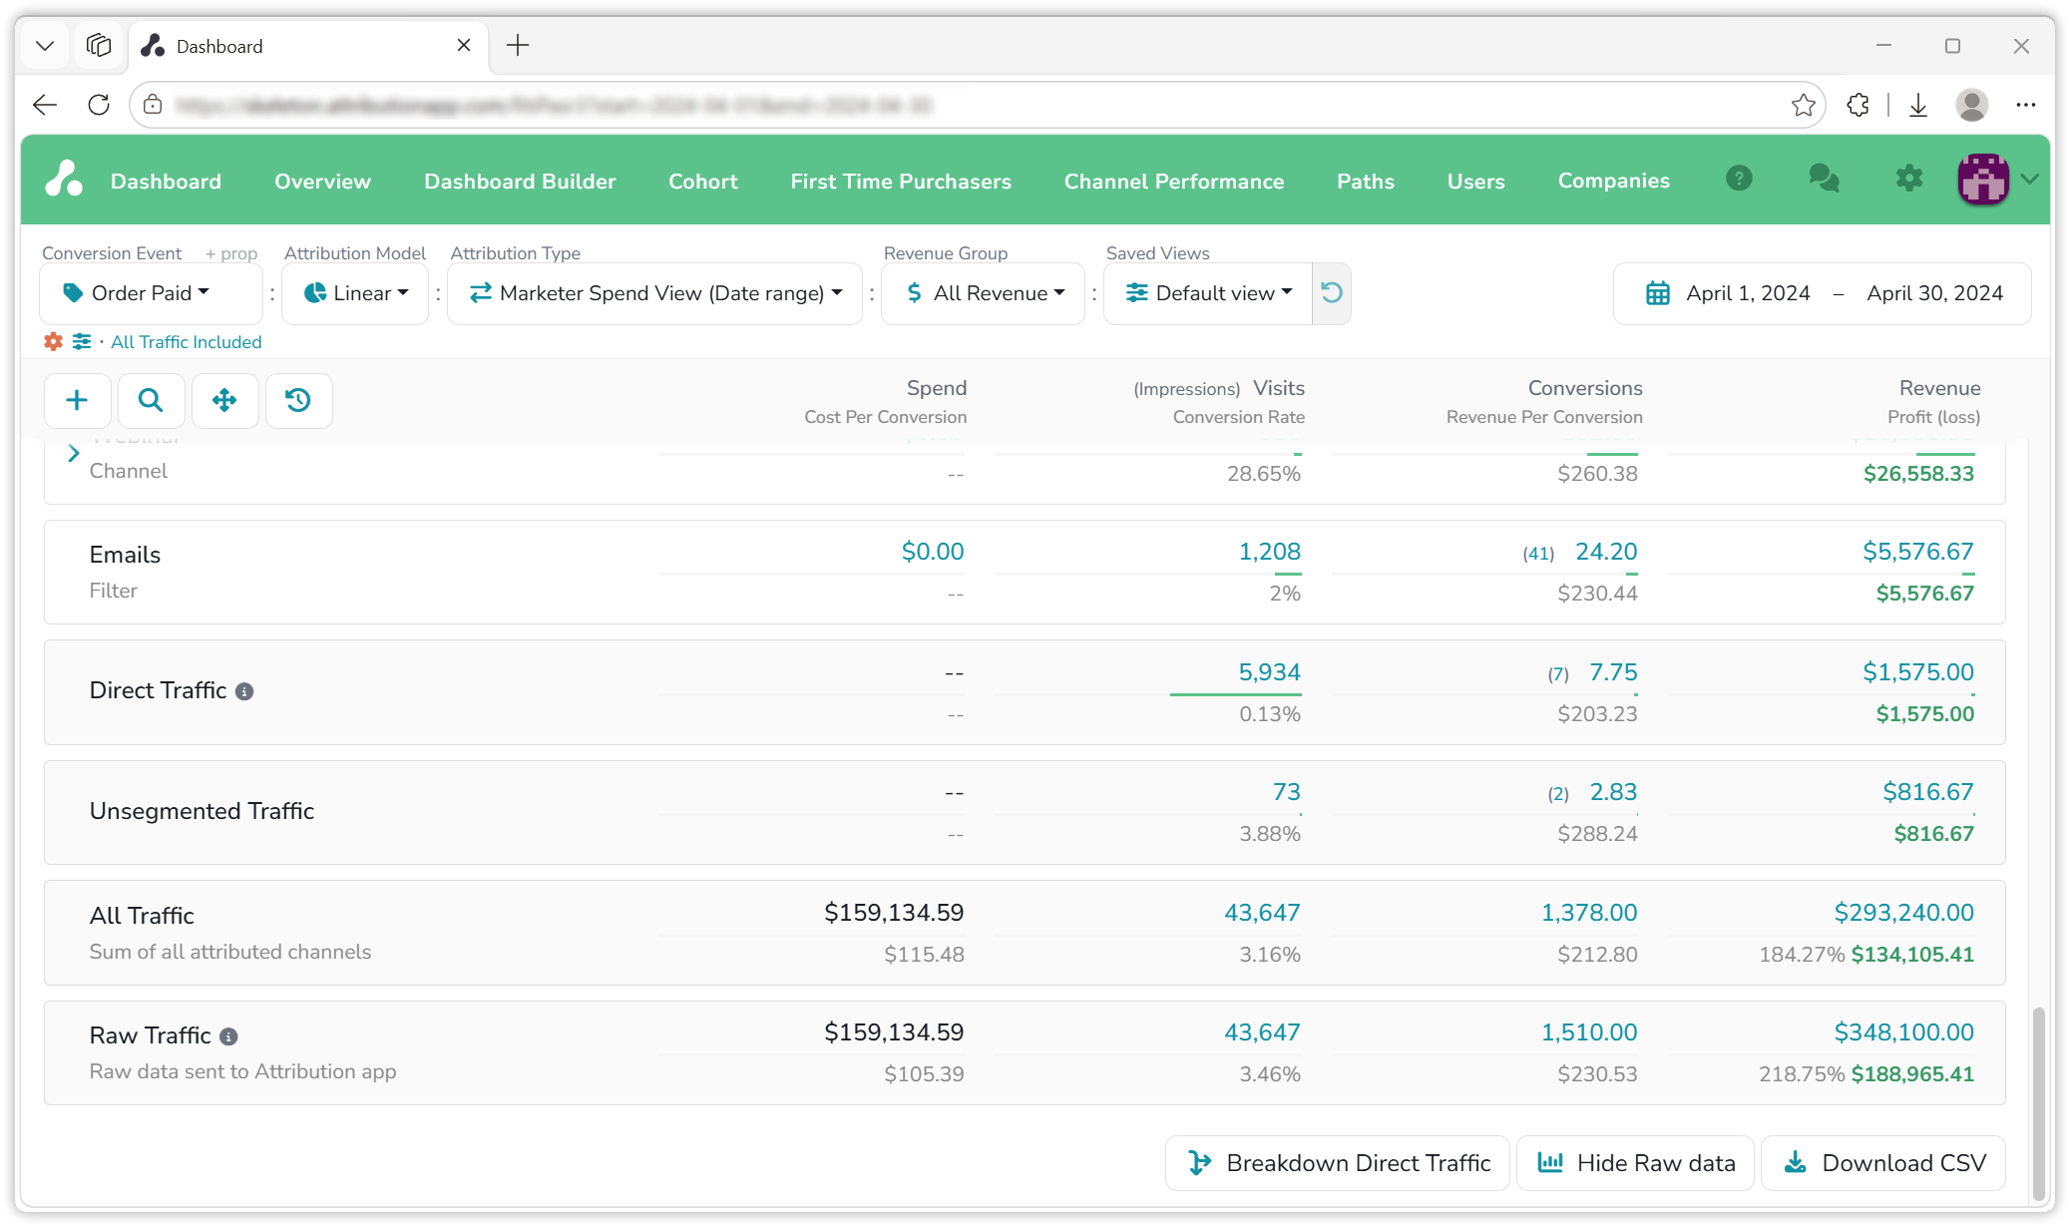Click the orange filter gear icon

pos(53,342)
